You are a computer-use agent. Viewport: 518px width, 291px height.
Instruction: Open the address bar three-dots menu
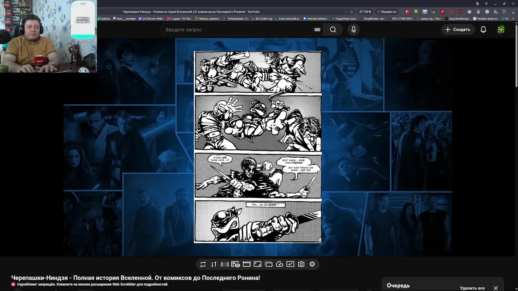coord(346,12)
